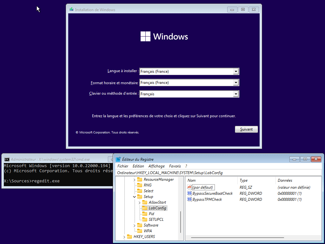The width and height of the screenshot is (325, 244).
Task: Select the Pid folder icon
Action: pos(145,214)
